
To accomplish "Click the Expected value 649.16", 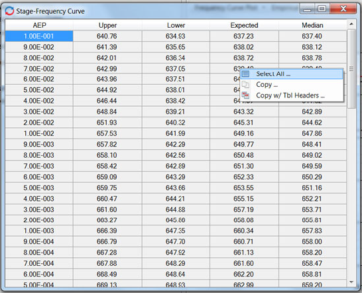I will pyautogui.click(x=243, y=133).
